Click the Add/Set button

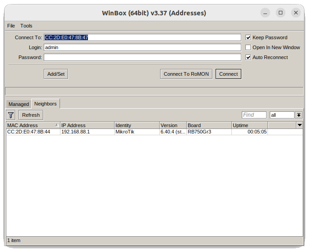(x=56, y=74)
